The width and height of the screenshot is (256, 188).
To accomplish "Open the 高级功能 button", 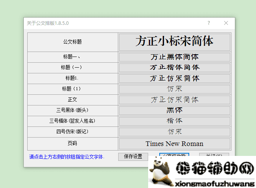I will (174, 156).
